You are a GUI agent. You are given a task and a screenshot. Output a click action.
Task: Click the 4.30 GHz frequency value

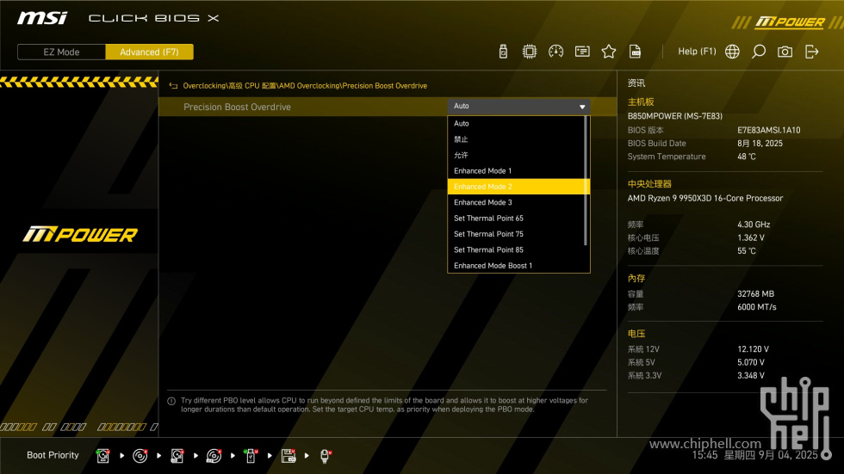click(x=754, y=225)
